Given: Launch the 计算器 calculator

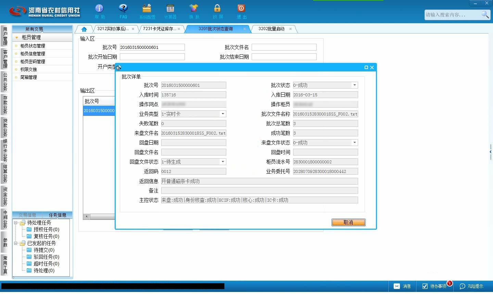Looking at the screenshot, I should click(170, 11).
